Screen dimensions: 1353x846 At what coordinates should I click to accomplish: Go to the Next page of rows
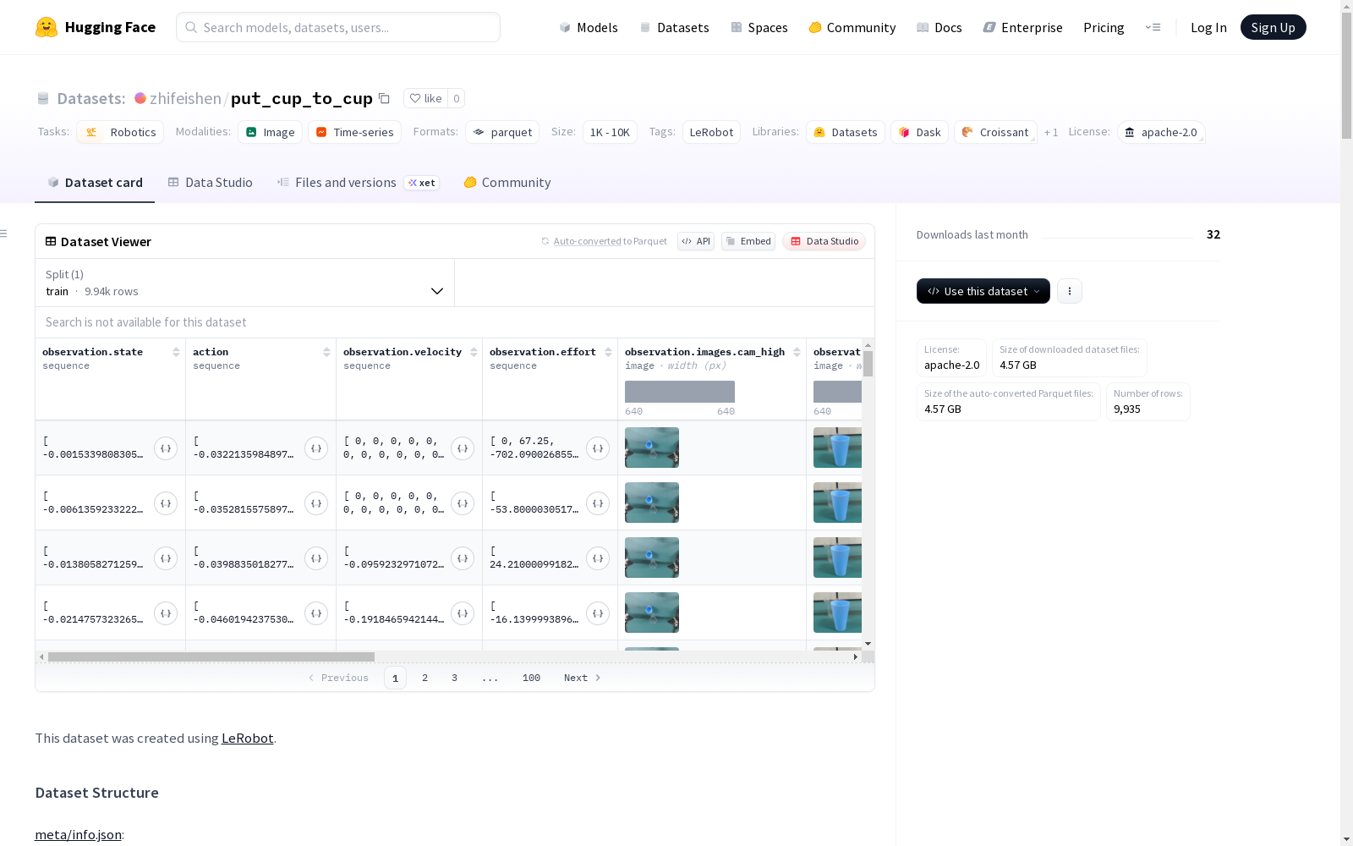tap(583, 678)
